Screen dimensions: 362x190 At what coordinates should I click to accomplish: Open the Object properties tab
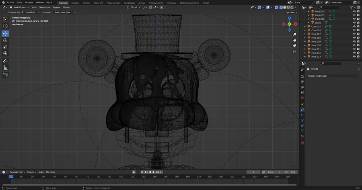tap(302, 104)
